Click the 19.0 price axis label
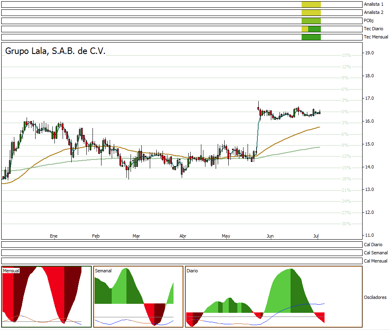Screen dimensions: 390x330 [370, 53]
